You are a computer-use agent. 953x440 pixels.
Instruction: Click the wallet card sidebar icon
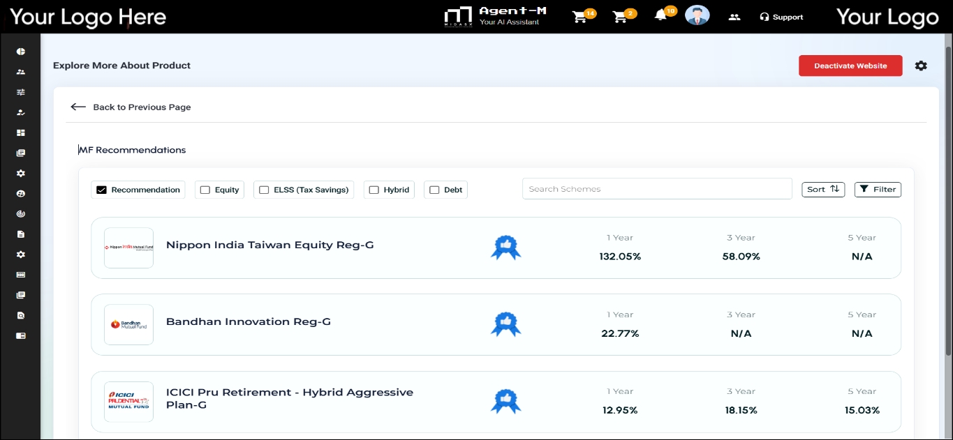click(21, 335)
